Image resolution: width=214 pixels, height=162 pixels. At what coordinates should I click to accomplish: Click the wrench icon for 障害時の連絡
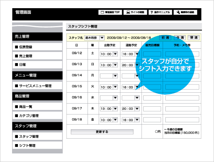click(178, 12)
